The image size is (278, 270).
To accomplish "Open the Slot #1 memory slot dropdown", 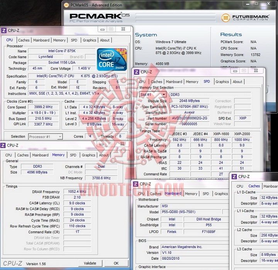I will [153, 94].
